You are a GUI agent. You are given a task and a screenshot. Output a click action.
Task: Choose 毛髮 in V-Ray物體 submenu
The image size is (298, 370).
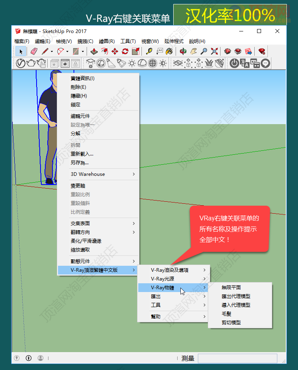[x=240, y=314]
